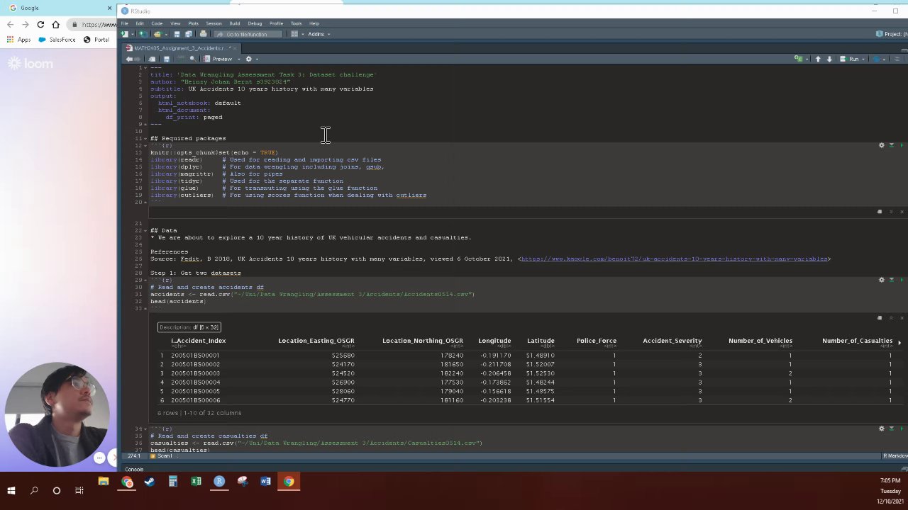The width and height of the screenshot is (908, 510).
Task: Open Task View on taskbar
Action: (x=79, y=490)
